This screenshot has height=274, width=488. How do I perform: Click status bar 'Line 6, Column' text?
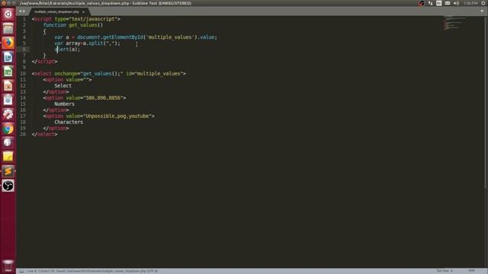click(40, 271)
